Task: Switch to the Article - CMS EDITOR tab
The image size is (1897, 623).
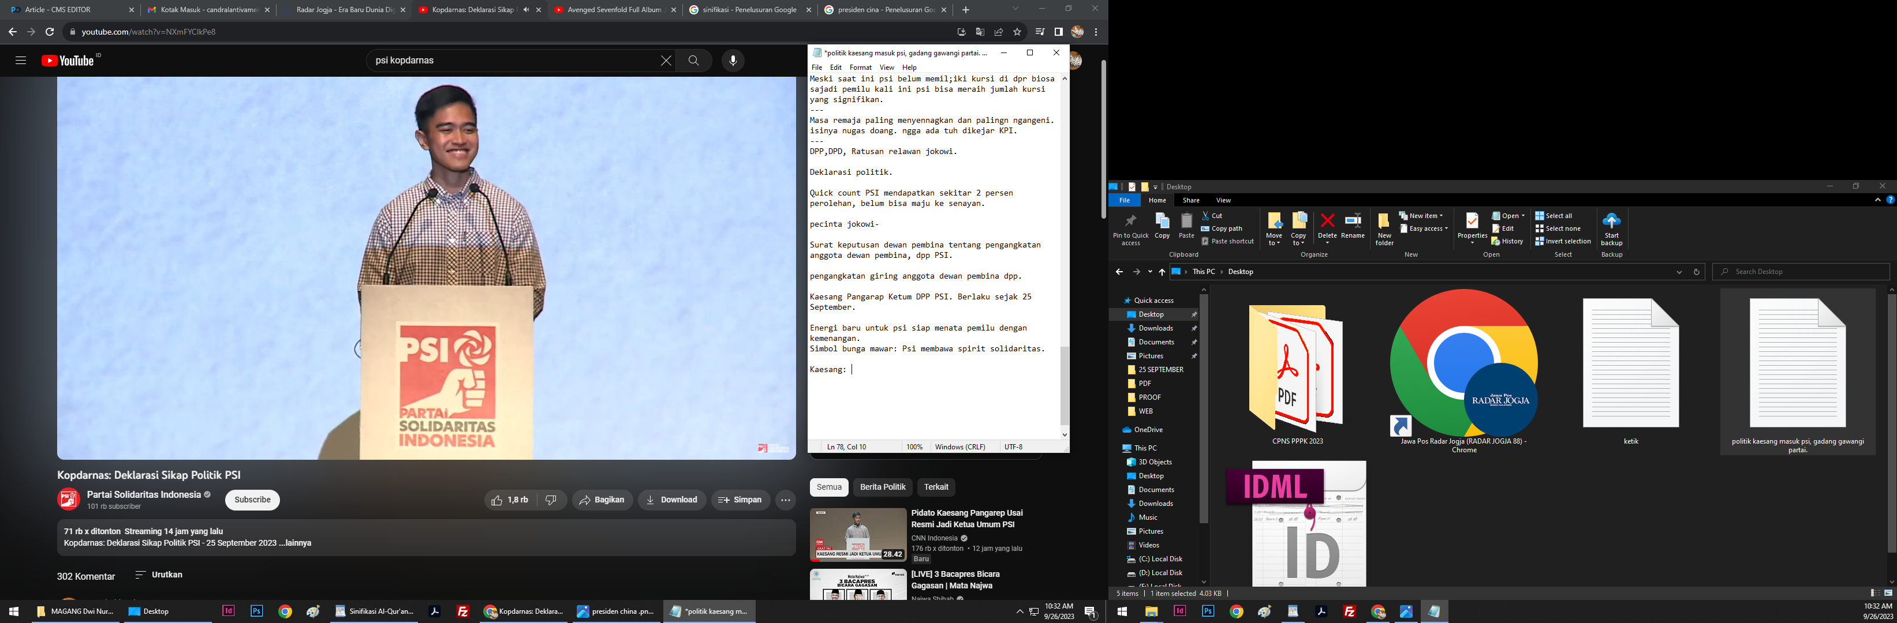Action: click(70, 10)
